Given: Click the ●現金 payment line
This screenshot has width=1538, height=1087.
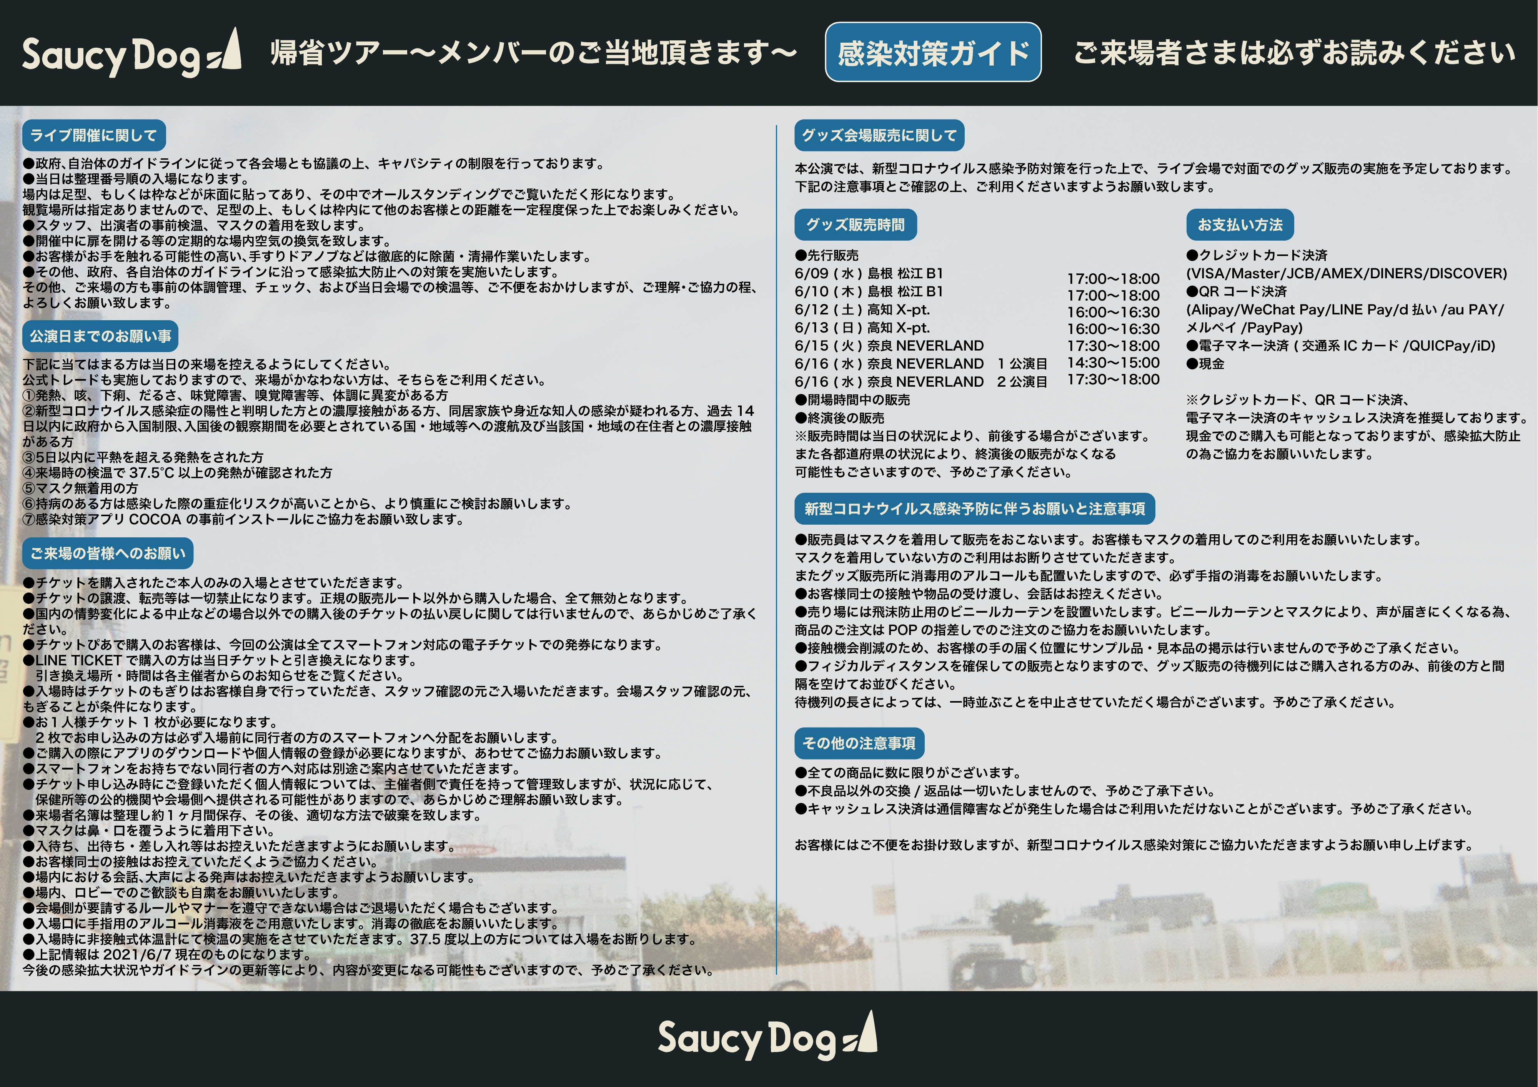Looking at the screenshot, I should [x=1205, y=364].
